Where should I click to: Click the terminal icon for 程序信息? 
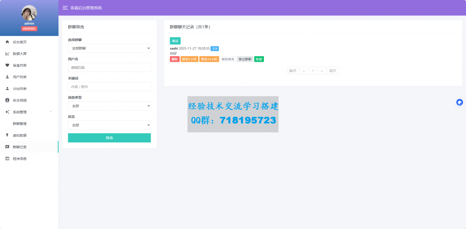pyautogui.click(x=7, y=159)
